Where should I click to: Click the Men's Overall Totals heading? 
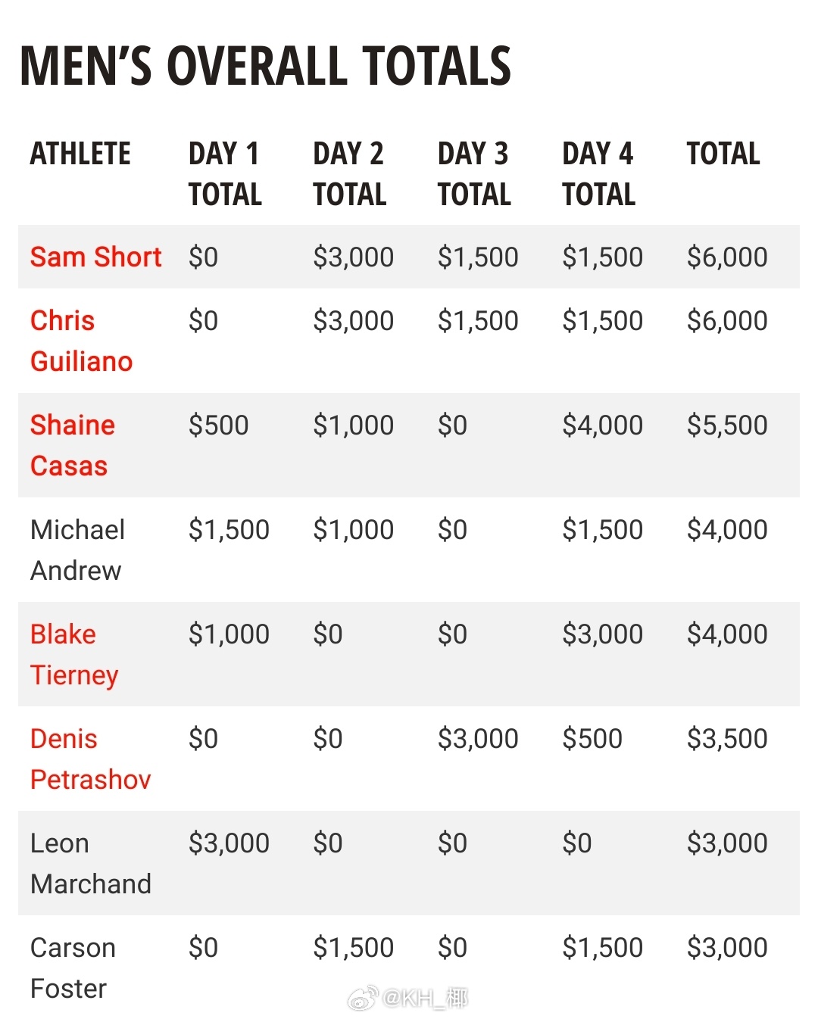[265, 66]
